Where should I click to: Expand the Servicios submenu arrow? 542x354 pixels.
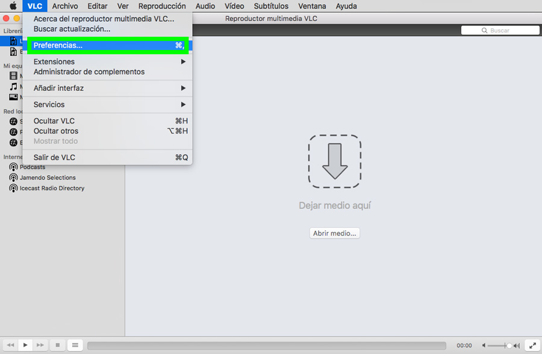coord(183,104)
